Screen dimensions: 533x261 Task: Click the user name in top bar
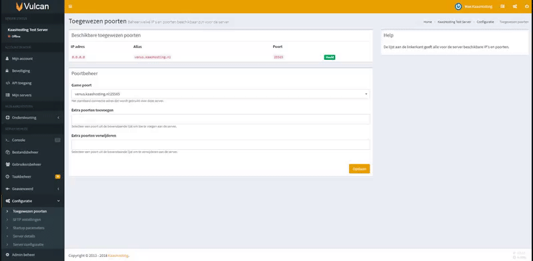pyautogui.click(x=478, y=7)
